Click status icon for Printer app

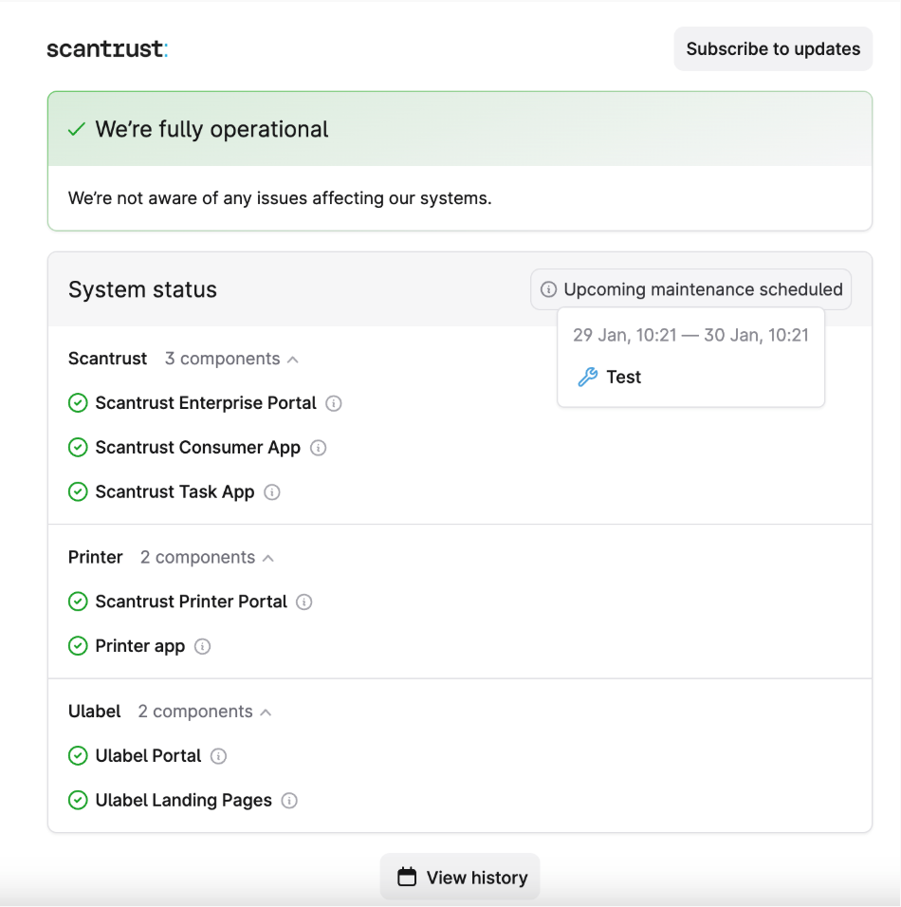78,645
